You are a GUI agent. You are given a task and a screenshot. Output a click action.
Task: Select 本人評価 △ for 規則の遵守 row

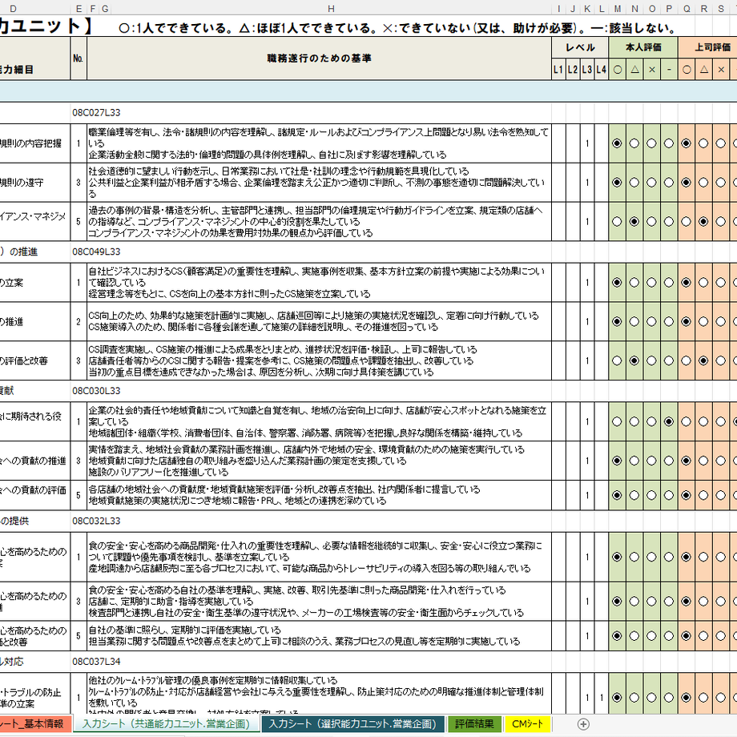(x=634, y=183)
